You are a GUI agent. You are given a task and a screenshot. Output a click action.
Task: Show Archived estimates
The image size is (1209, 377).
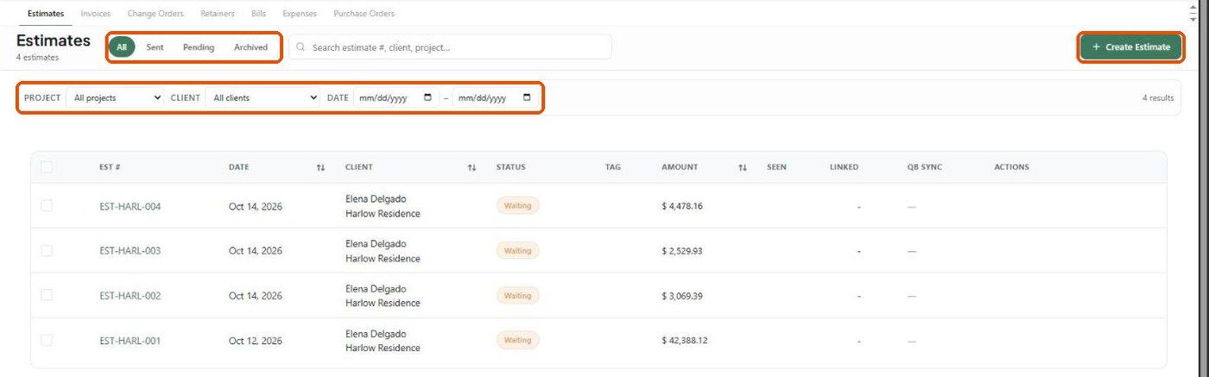251,47
